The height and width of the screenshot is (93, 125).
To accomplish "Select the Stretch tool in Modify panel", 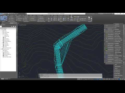I will (55, 20).
